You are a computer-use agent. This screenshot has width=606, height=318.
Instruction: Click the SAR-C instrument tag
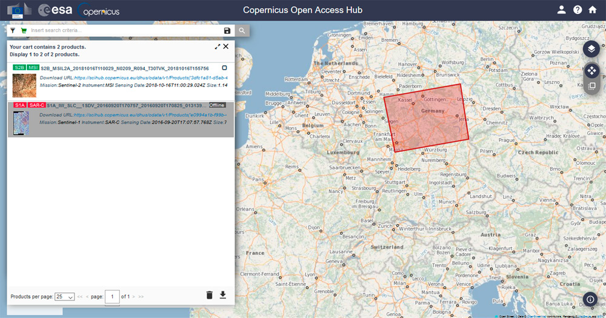click(37, 105)
